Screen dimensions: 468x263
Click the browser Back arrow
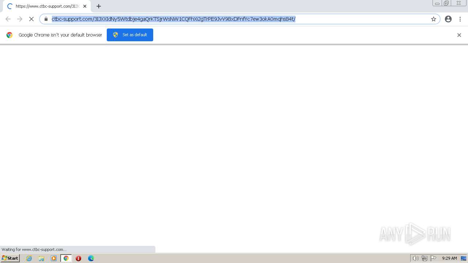point(8,19)
